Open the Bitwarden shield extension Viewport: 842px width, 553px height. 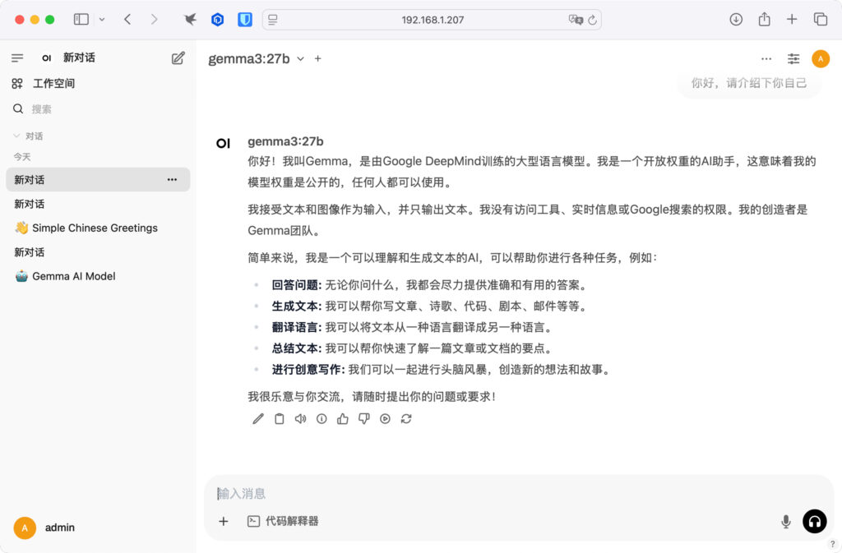pyautogui.click(x=245, y=19)
